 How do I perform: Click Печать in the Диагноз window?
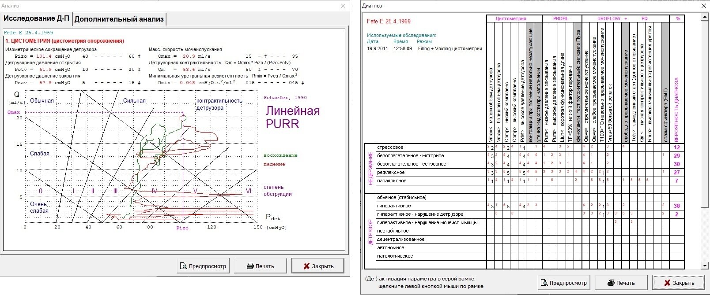tap(621, 283)
